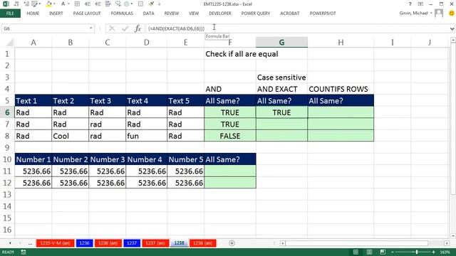Viewport: 456px width, 256px height.
Task: Select cell H6 under COUNTIFS ROWS
Action: tap(341, 112)
